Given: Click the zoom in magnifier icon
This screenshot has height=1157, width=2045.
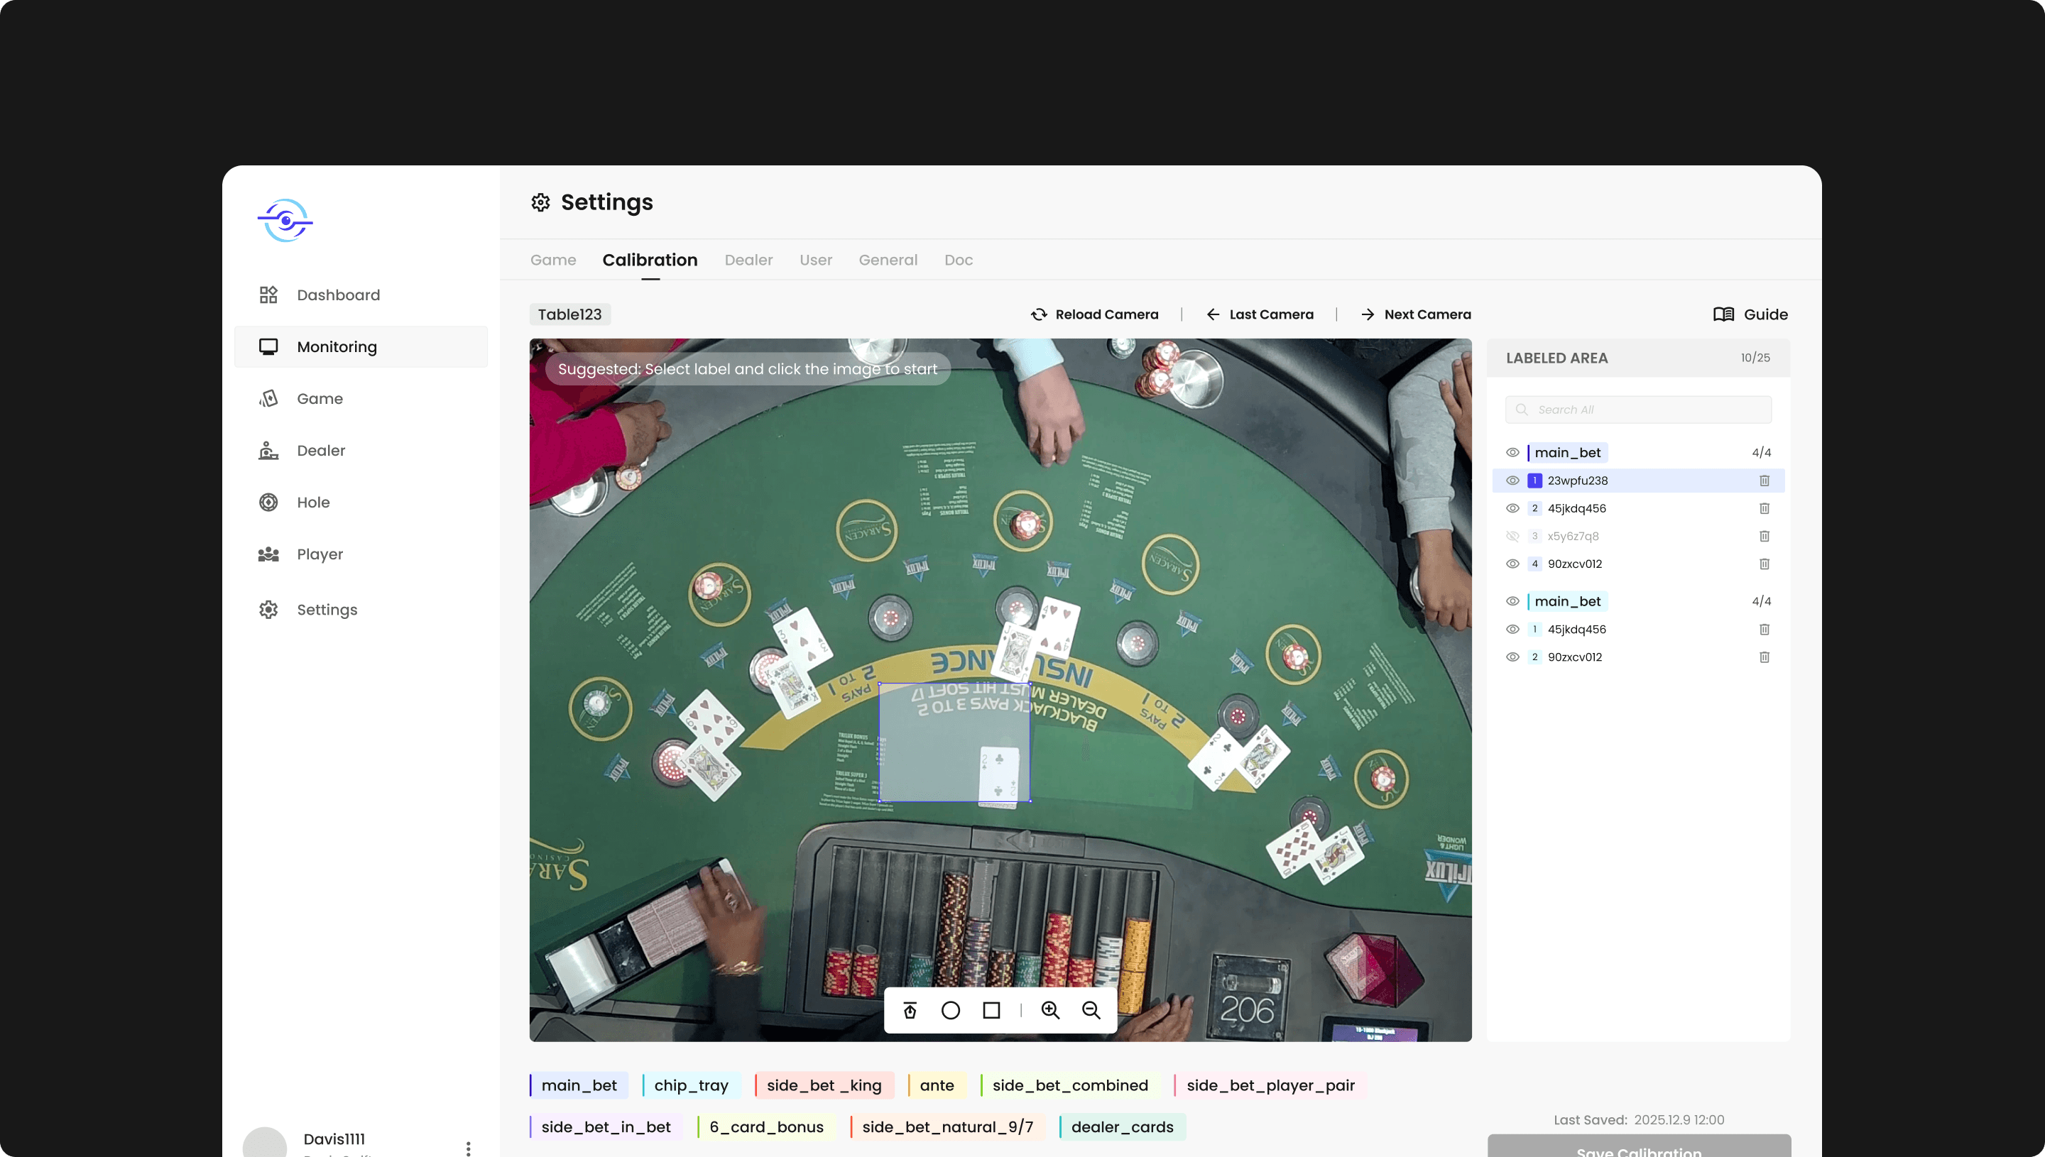Looking at the screenshot, I should pyautogui.click(x=1051, y=1010).
